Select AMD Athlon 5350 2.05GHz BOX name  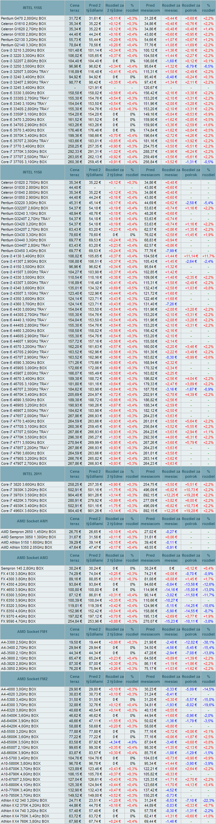(x=27, y=547)
